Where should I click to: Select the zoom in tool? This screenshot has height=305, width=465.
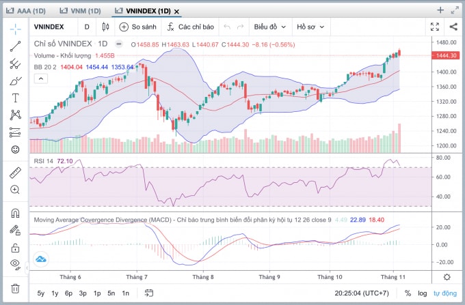coord(15,190)
